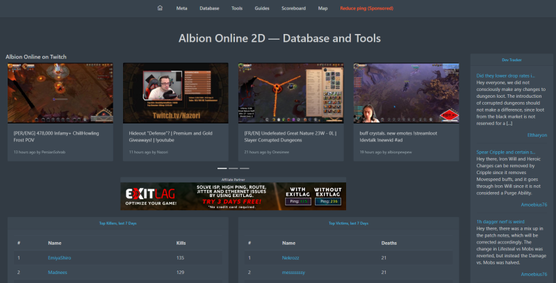Open the Tools menu

pos(237,8)
